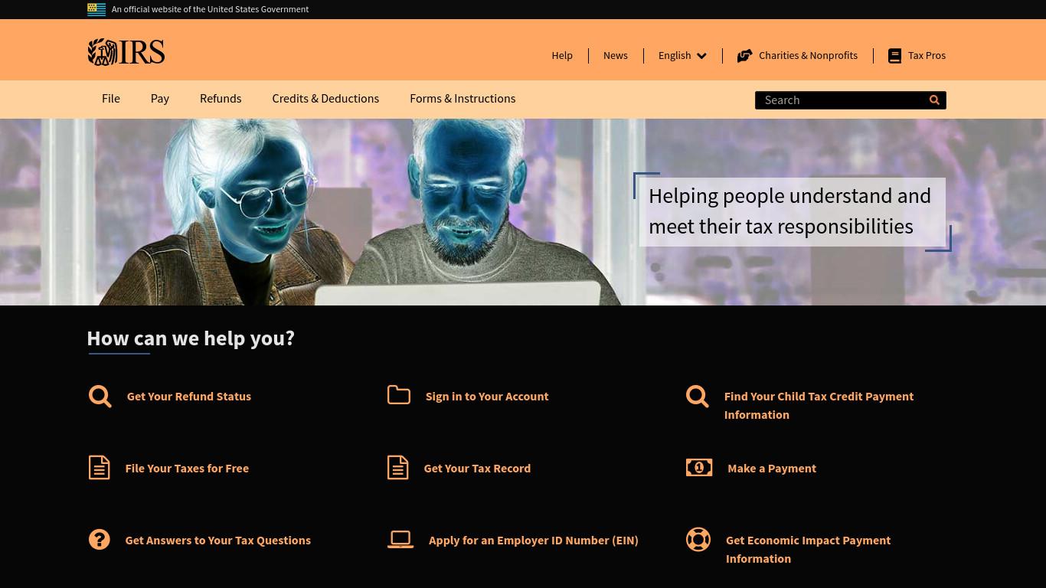Image resolution: width=1046 pixels, height=588 pixels.
Task: Click the question mark icon beside Tax Questions
Action: click(99, 540)
